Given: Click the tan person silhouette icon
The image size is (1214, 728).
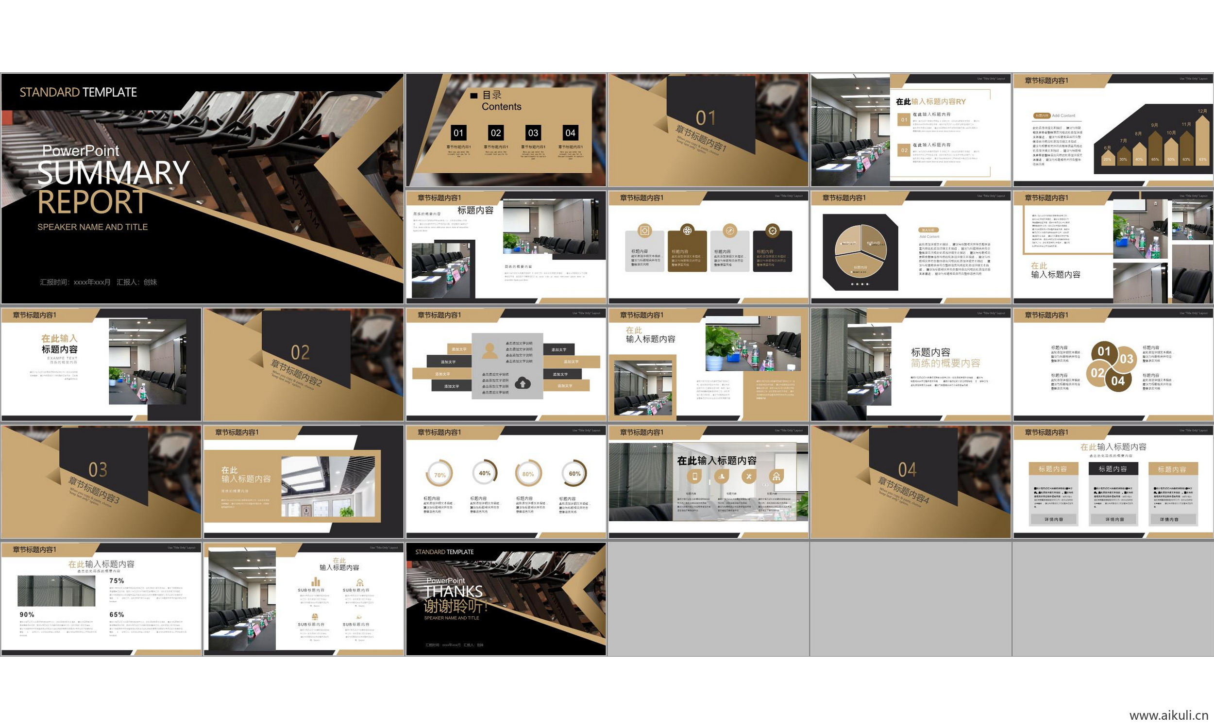Looking at the screenshot, I should click(x=489, y=351).
